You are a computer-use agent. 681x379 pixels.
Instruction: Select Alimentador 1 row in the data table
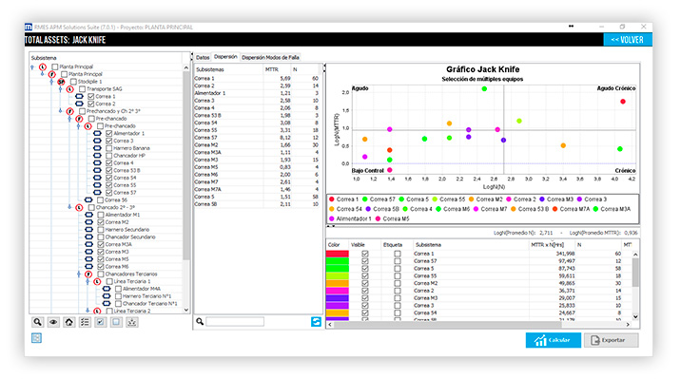(256, 93)
